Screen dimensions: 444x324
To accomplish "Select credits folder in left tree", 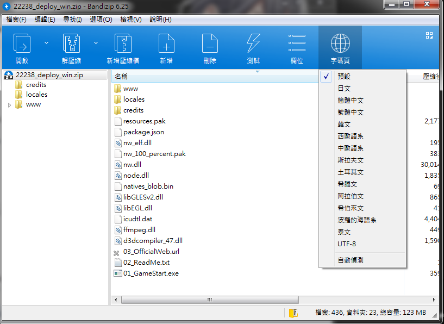I will 30,85.
